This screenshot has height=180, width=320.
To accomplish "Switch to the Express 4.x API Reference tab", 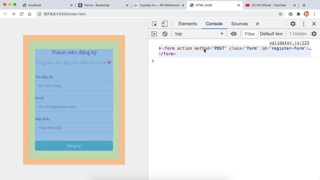I will pyautogui.click(x=158, y=5).
